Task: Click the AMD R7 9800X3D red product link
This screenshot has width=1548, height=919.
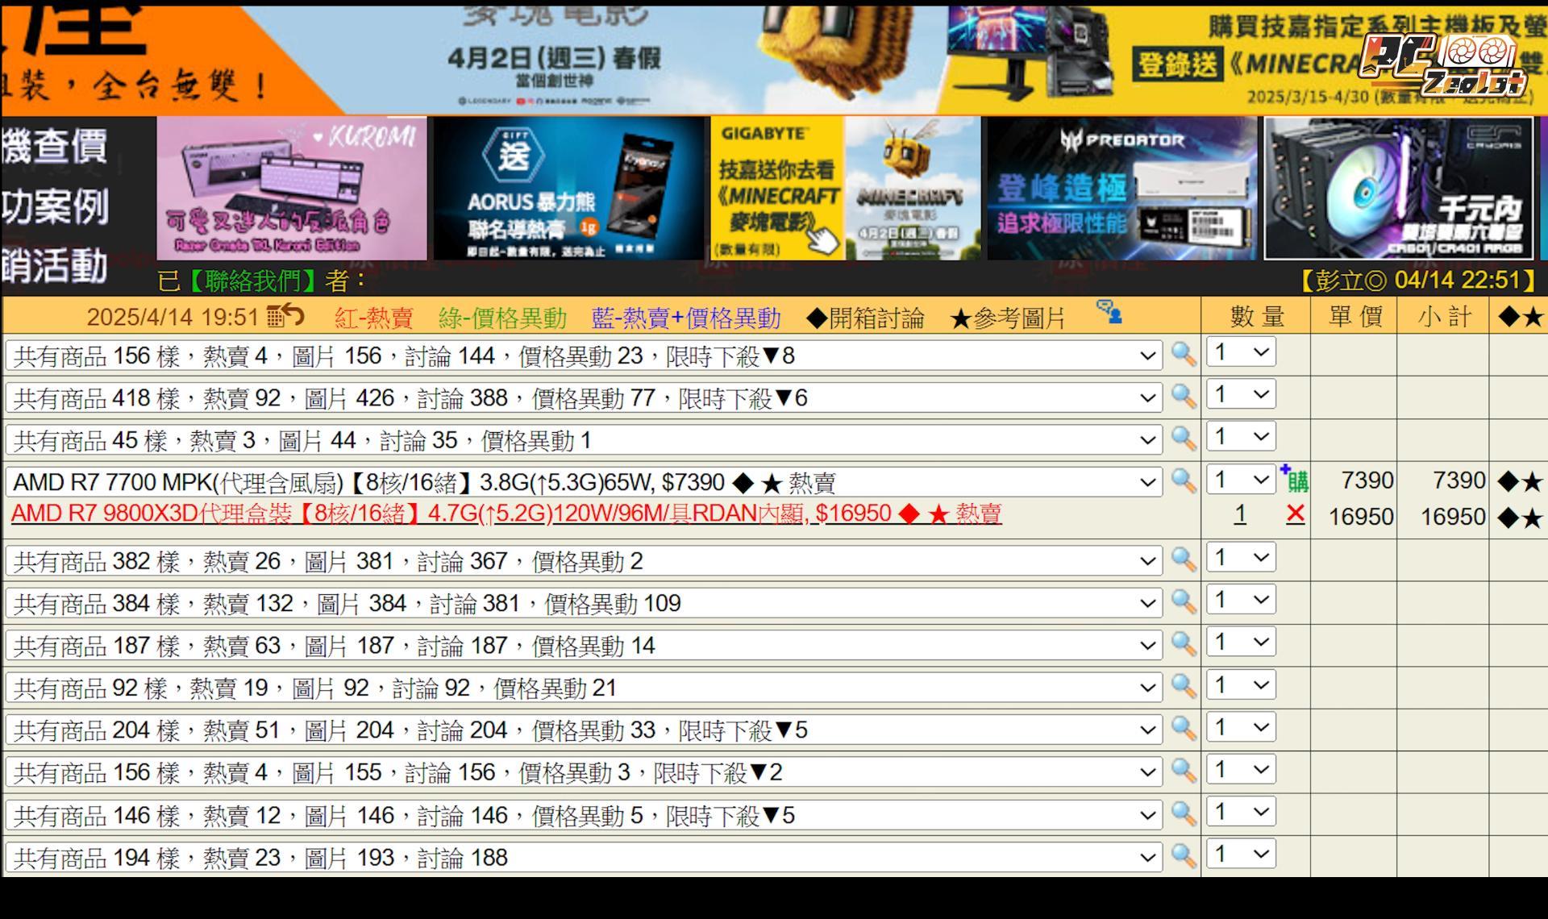Action: click(506, 514)
